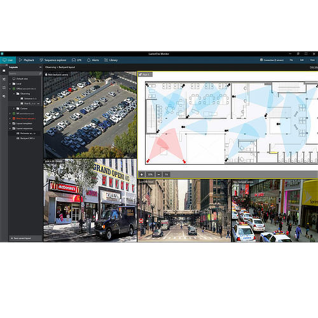Reset map zoom to 1x
Viewport: 318px width, 318px height.
(x=167, y=174)
